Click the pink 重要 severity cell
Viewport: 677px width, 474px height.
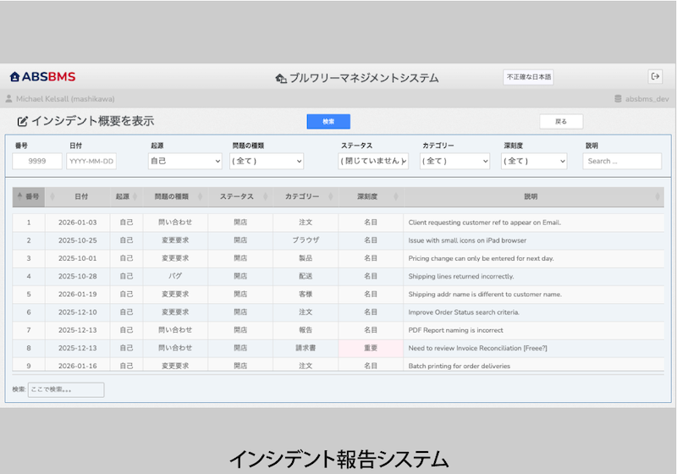click(x=371, y=348)
